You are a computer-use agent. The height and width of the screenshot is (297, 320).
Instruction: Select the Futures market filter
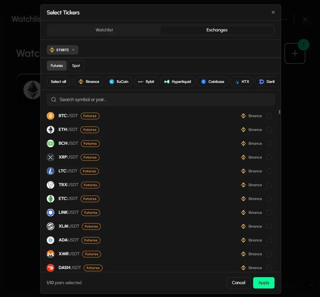(x=57, y=66)
